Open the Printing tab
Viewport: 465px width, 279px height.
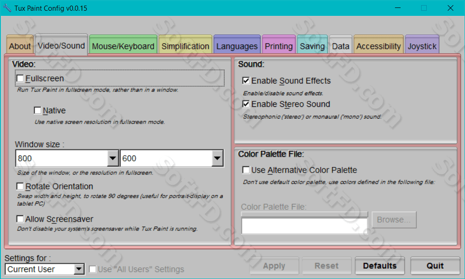[x=279, y=45]
